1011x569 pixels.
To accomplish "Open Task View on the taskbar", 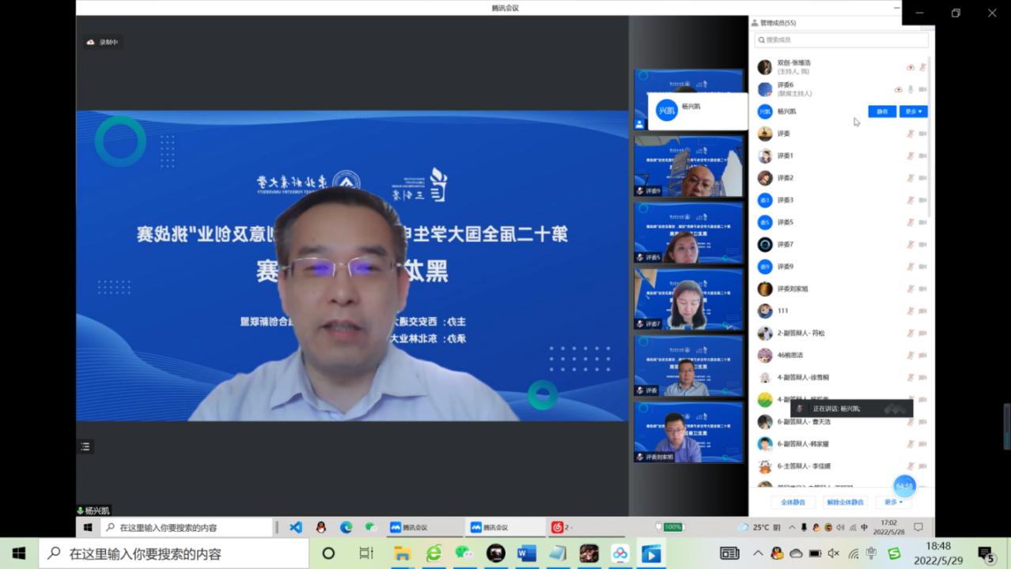I will click(365, 553).
